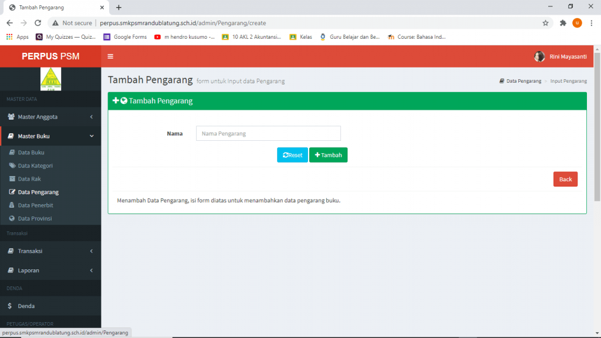Image resolution: width=601 pixels, height=338 pixels.
Task: Open m hendro kusumo YouTube bookmark
Action: click(184, 37)
